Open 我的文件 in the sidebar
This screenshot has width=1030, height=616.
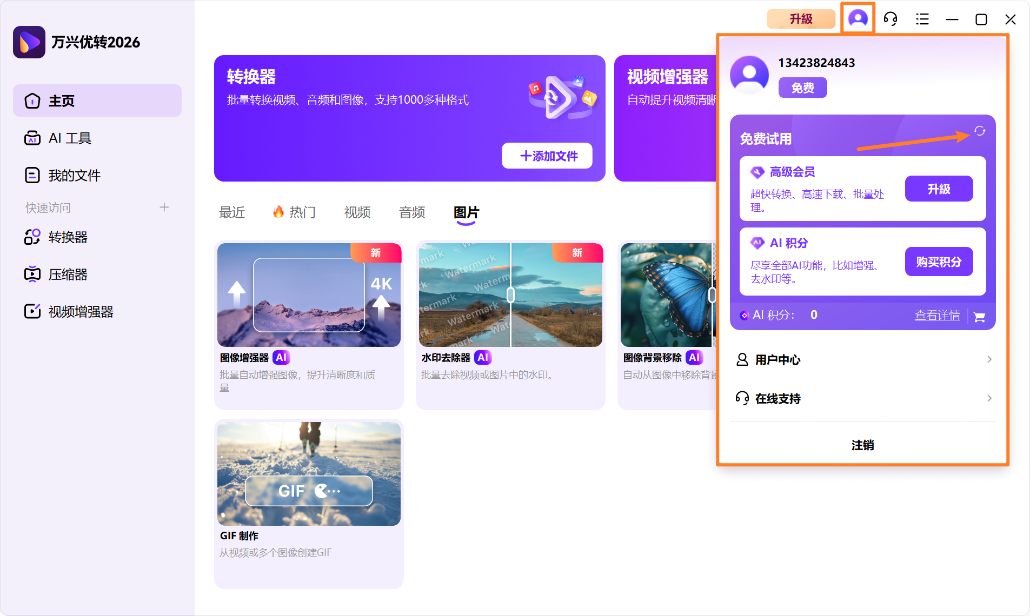coord(74,175)
